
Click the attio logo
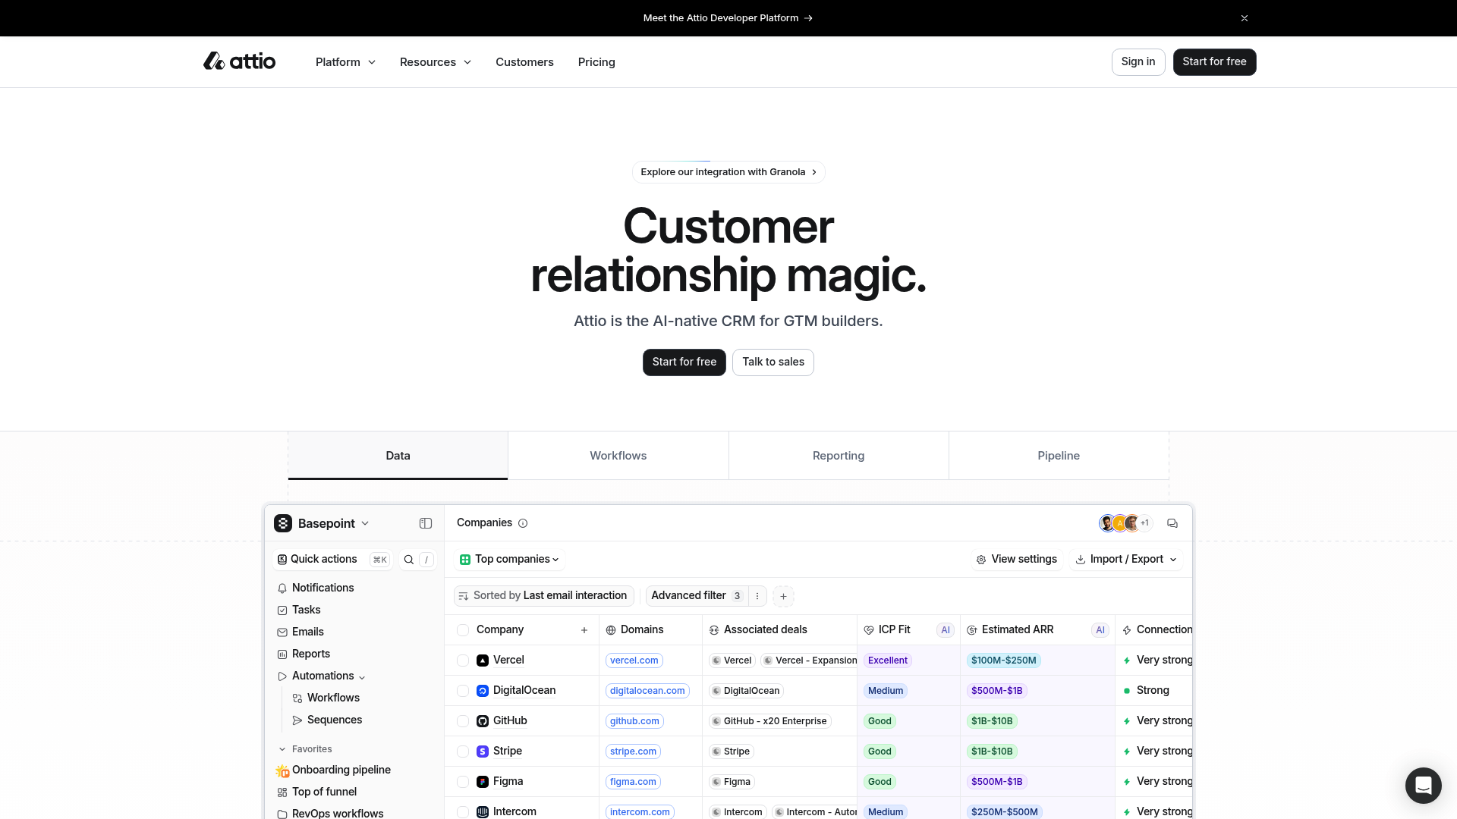(x=239, y=61)
